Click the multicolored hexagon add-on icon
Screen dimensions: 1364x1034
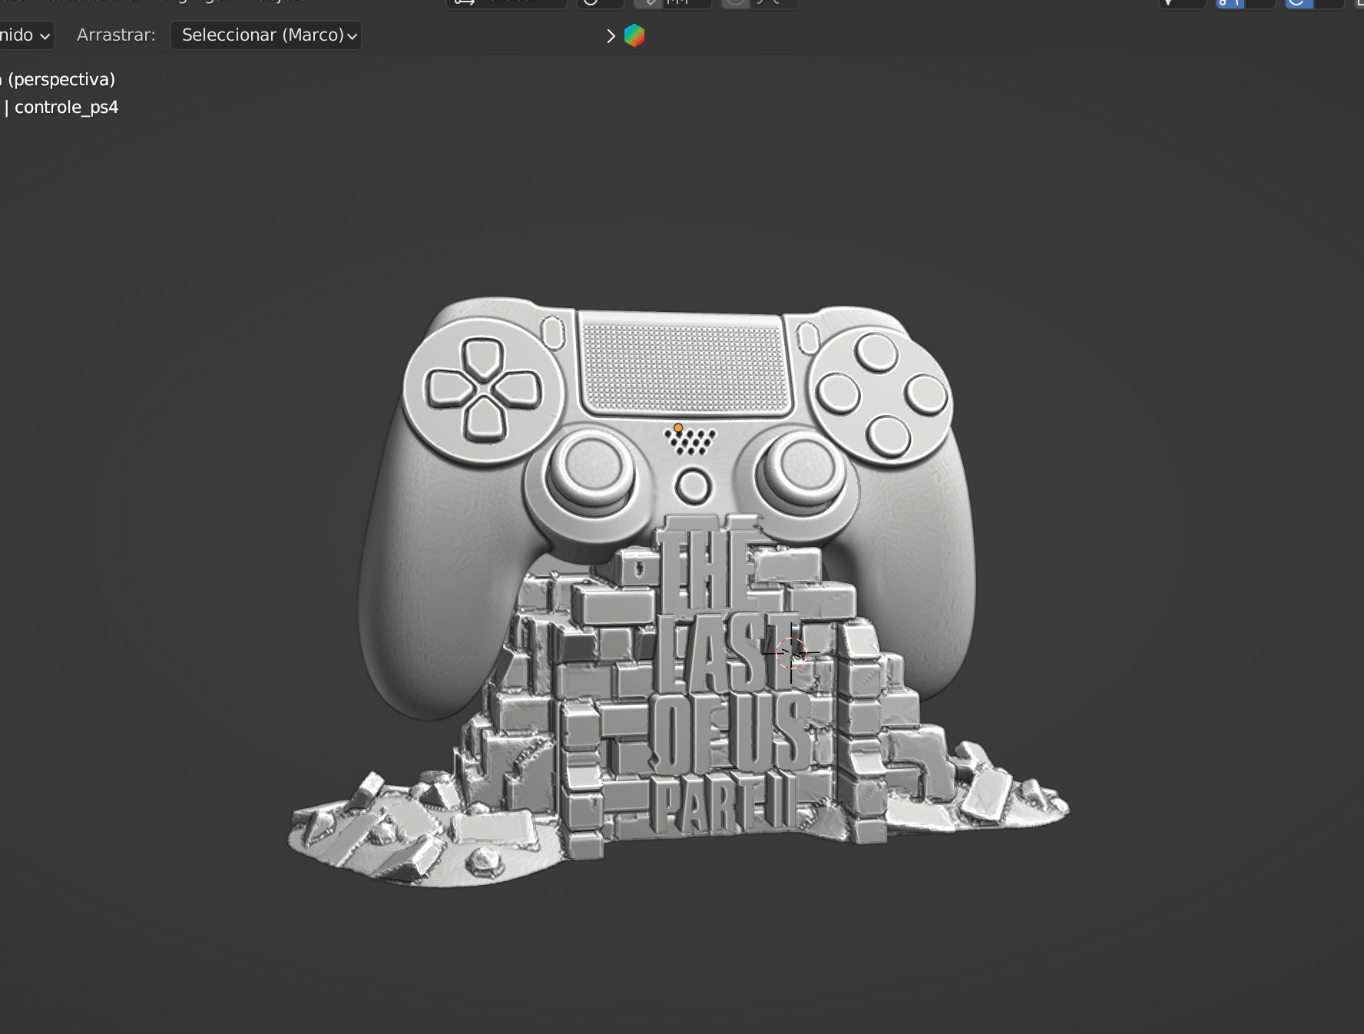point(634,35)
